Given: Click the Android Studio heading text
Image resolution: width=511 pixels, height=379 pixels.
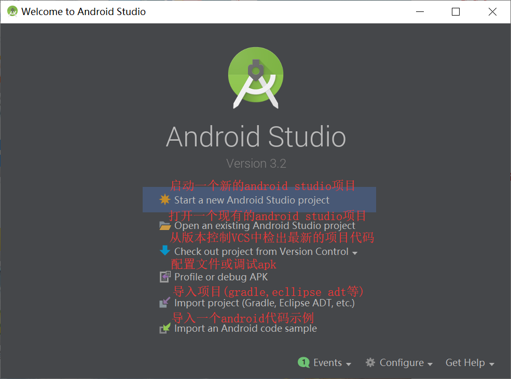Looking at the screenshot, I should pos(256,137).
